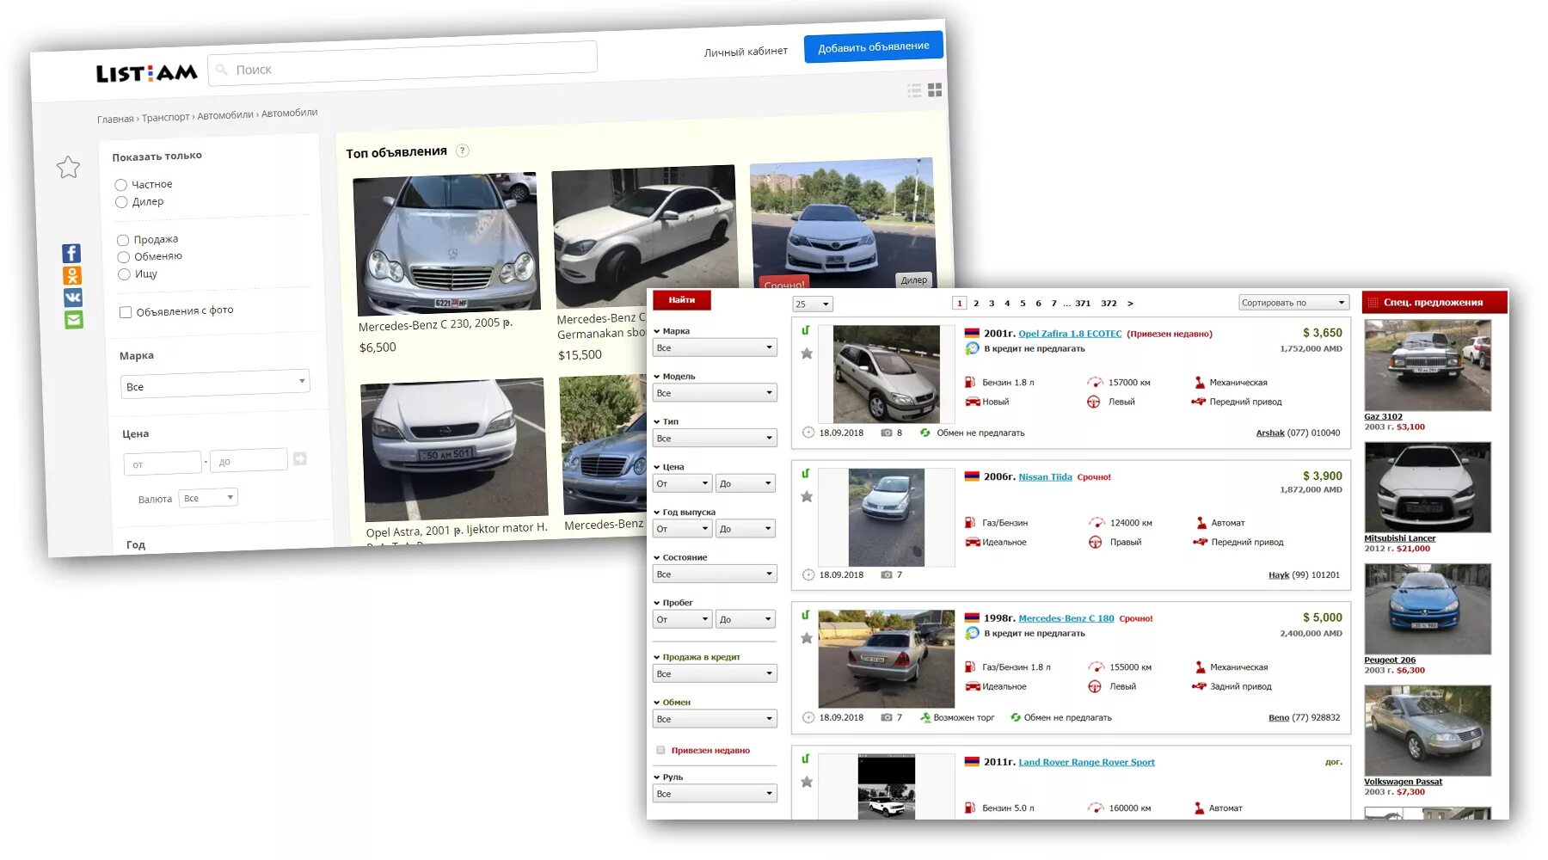Switch to list view icon in List.am

click(x=914, y=90)
